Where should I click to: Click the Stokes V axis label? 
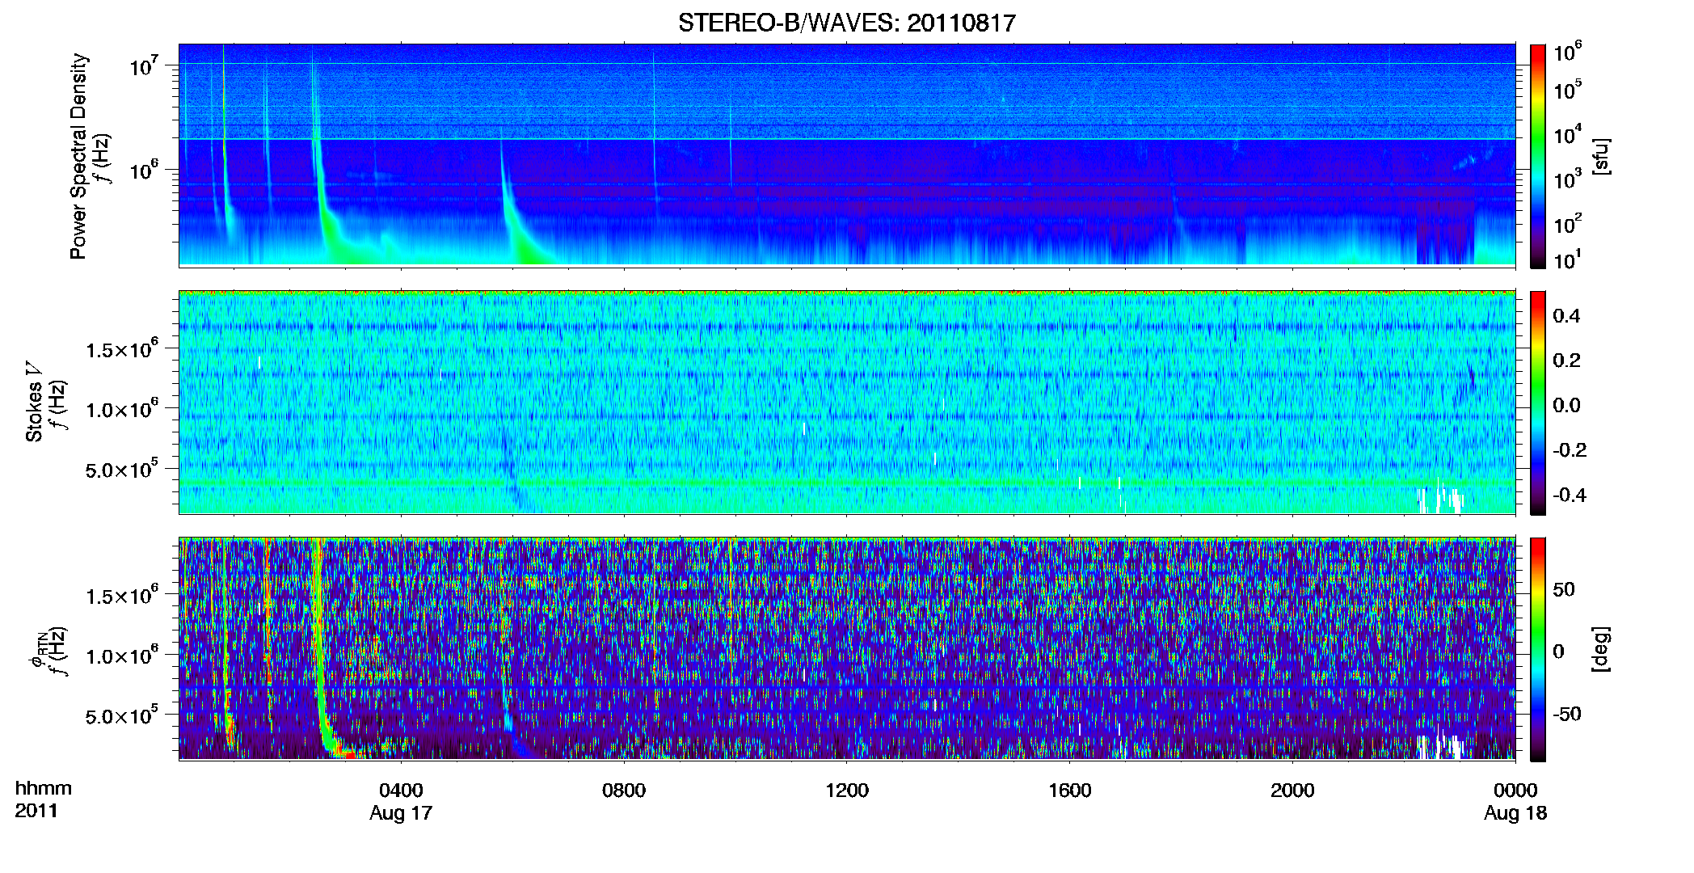(34, 402)
